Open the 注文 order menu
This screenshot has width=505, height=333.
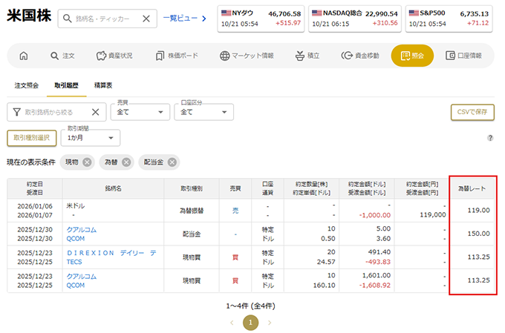pos(62,56)
